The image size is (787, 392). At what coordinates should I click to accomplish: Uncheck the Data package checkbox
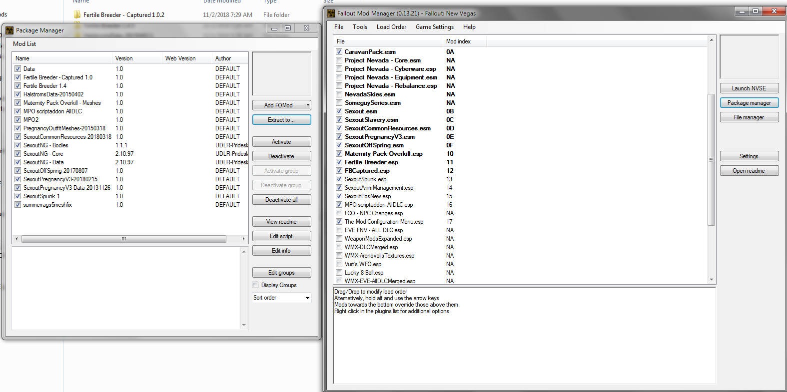point(17,69)
